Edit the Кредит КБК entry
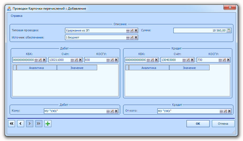Screen dimensions: 243x141 click(x=152, y=60)
